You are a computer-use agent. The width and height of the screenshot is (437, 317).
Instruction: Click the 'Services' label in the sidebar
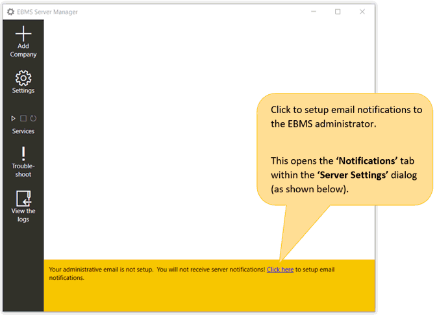pos(23,131)
